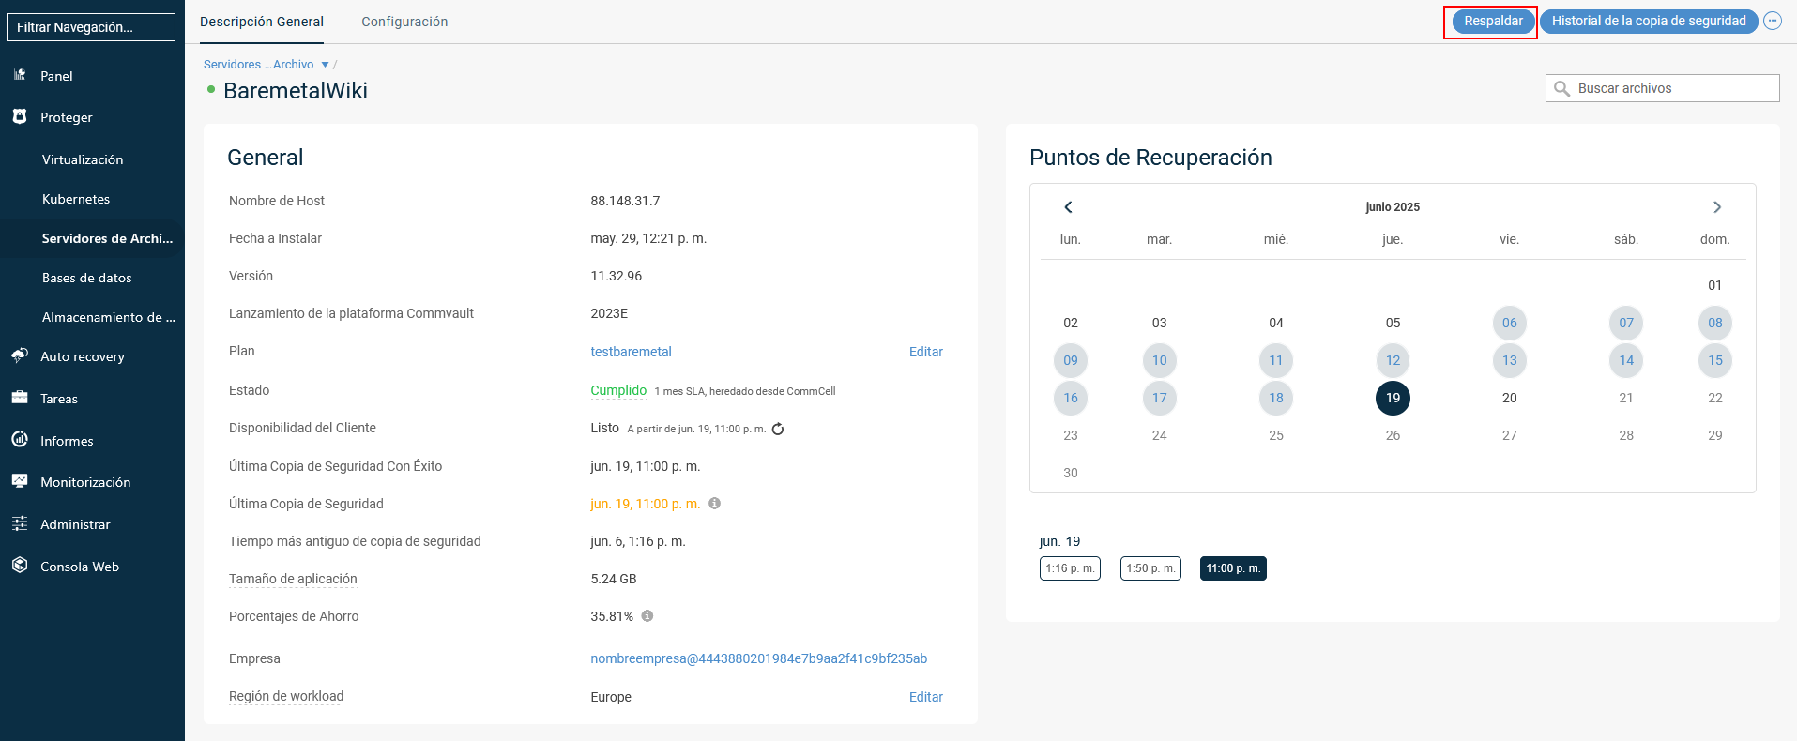Open the Informes chart icon
The image size is (1797, 741).
20,440
